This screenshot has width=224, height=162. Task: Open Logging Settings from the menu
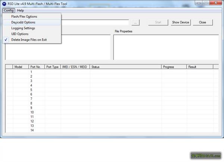point(32,28)
